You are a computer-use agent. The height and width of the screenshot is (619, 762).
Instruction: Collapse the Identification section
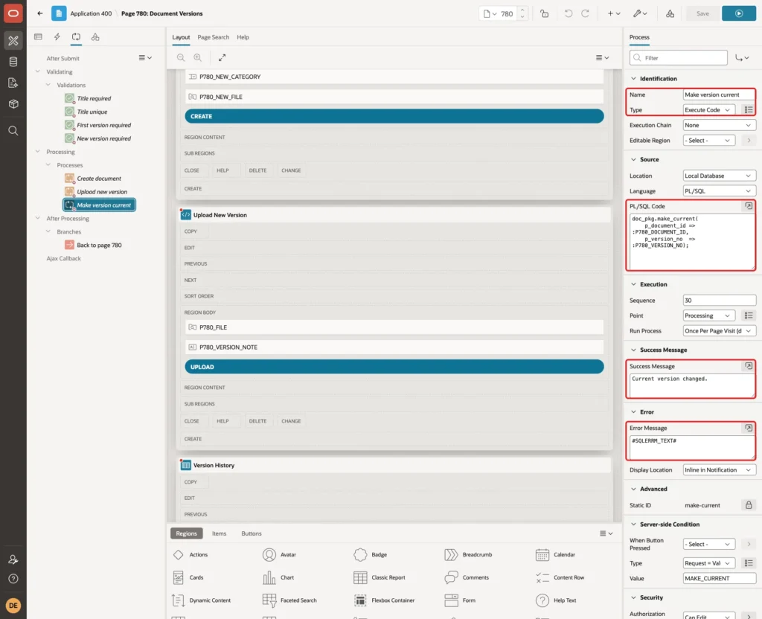pos(633,78)
